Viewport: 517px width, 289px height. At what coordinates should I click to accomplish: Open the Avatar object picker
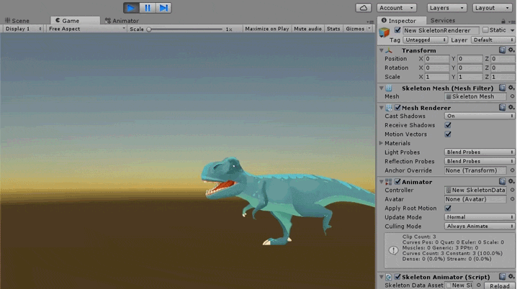pos(512,199)
